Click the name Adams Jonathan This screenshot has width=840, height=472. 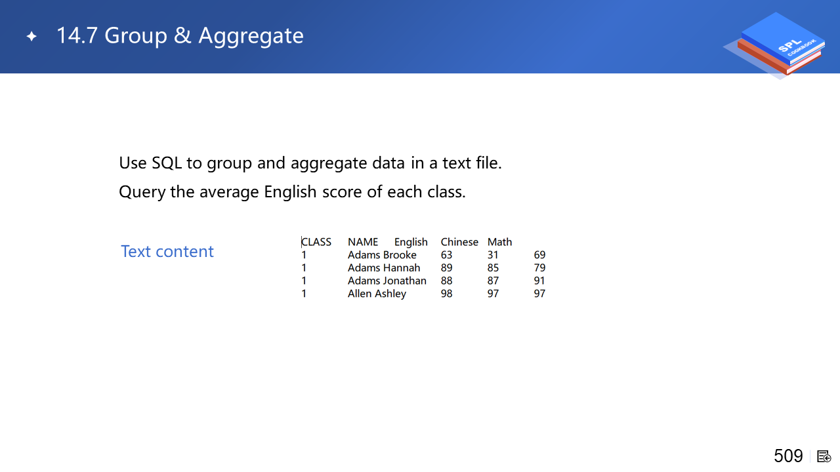pos(387,281)
